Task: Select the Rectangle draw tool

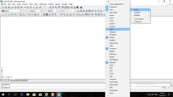Action: coord(15,14)
